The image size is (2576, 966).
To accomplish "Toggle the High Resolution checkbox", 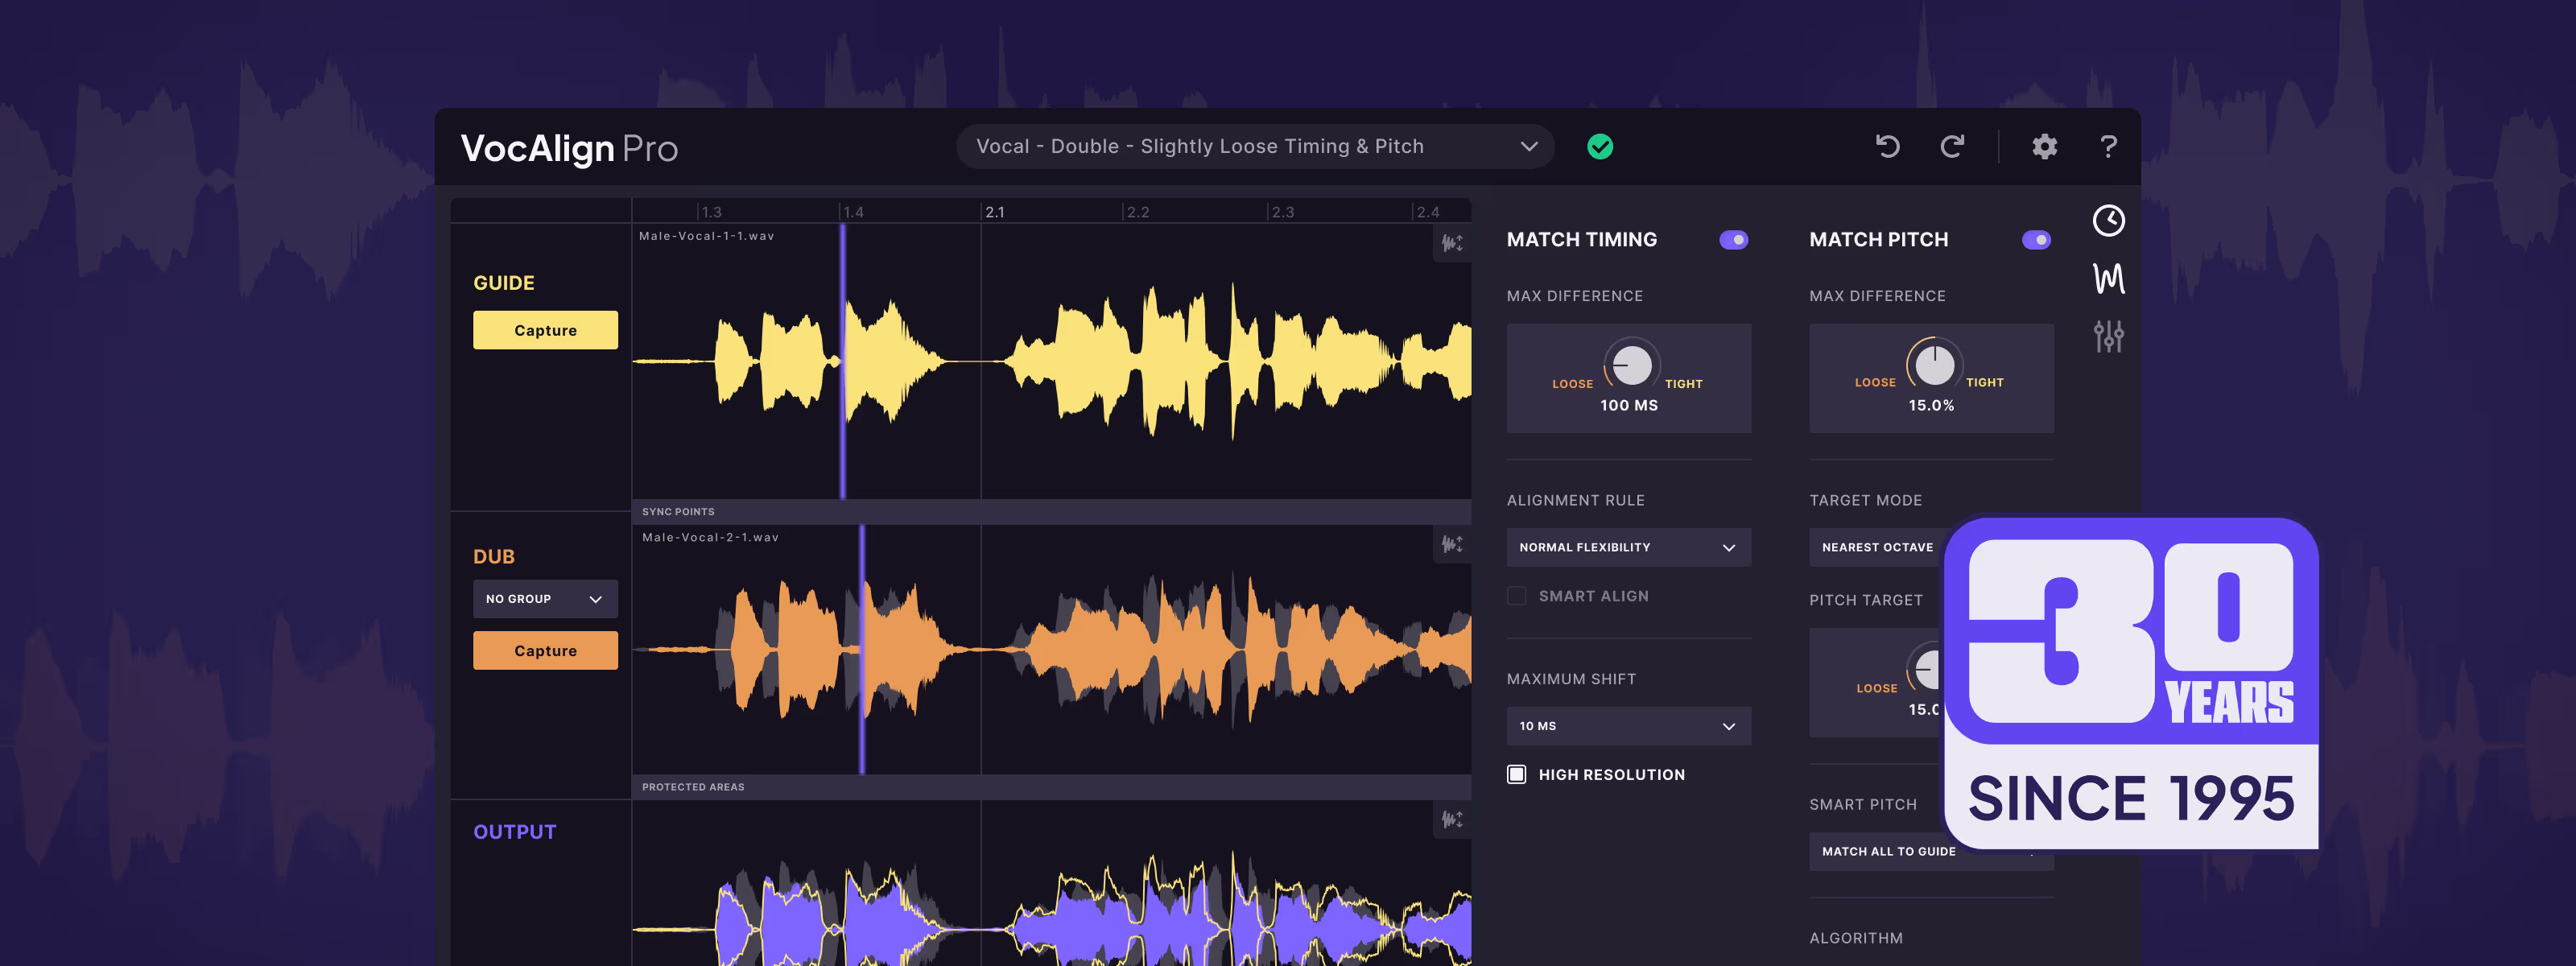I will (1517, 775).
